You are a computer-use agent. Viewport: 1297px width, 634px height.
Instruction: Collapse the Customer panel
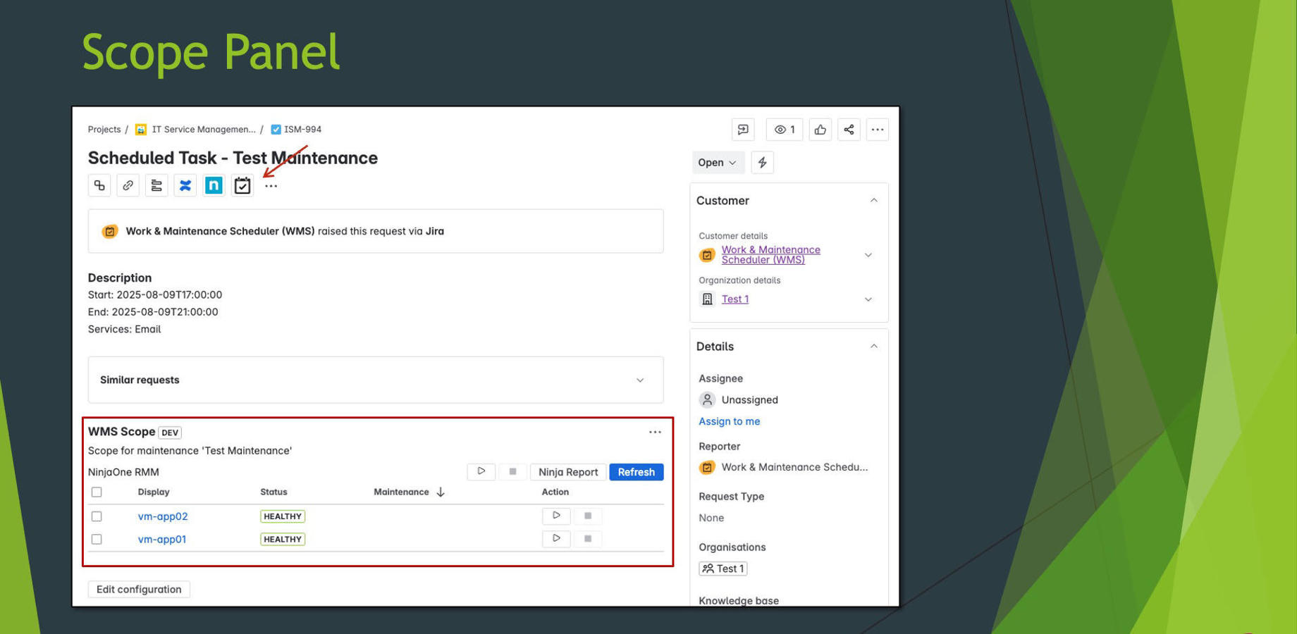click(x=874, y=201)
